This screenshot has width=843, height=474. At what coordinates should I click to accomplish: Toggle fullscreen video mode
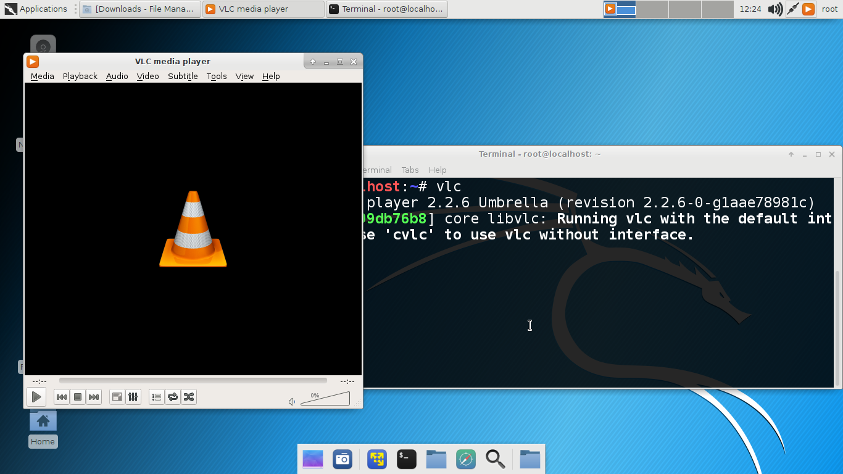coord(117,397)
